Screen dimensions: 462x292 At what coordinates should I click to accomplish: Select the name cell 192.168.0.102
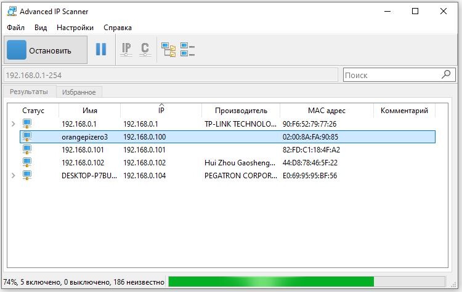[83, 163]
